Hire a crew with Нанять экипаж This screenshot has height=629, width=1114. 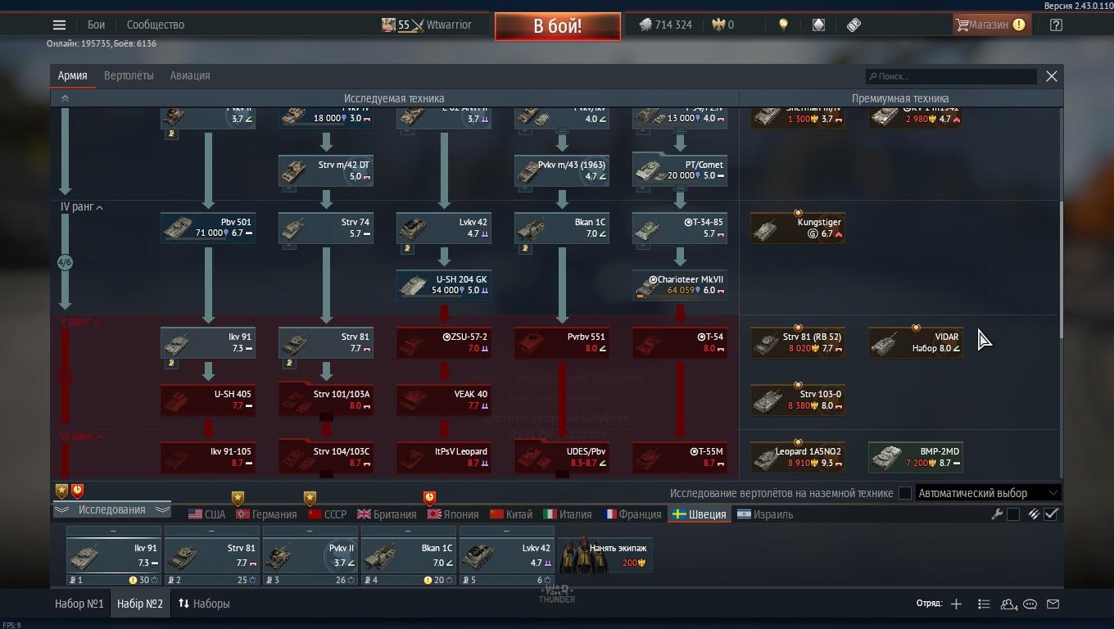point(605,555)
